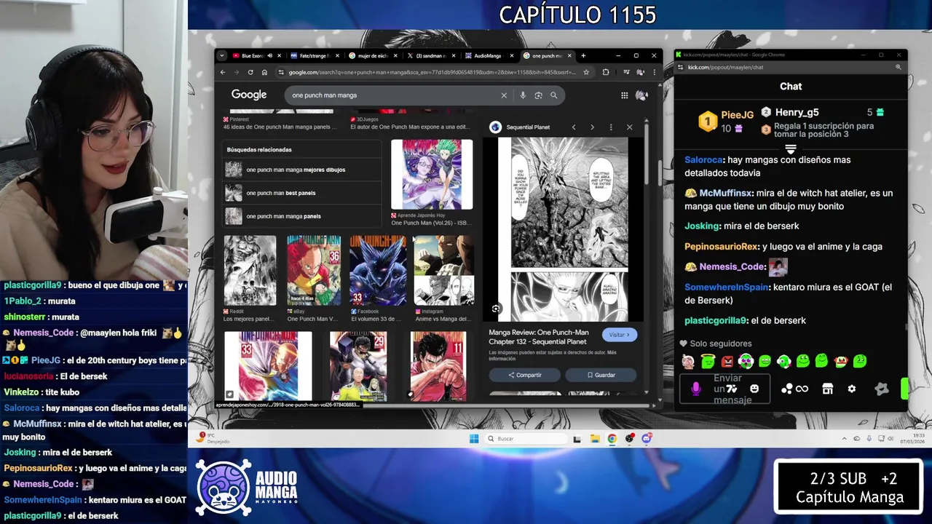Switch to the Fate/strange Fake tab

coord(314,56)
